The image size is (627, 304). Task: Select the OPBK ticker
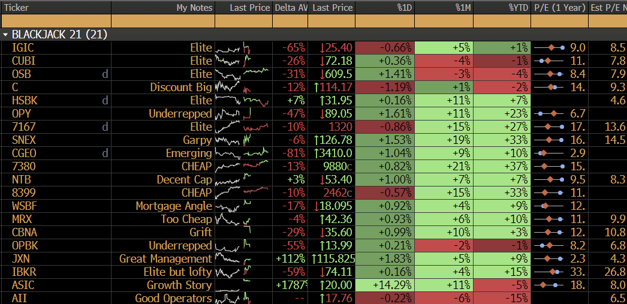tap(25, 246)
